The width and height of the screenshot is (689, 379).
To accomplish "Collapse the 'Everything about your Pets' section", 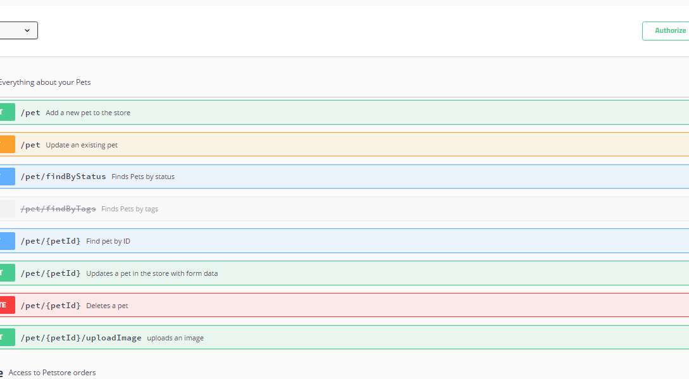I will pyautogui.click(x=44, y=82).
